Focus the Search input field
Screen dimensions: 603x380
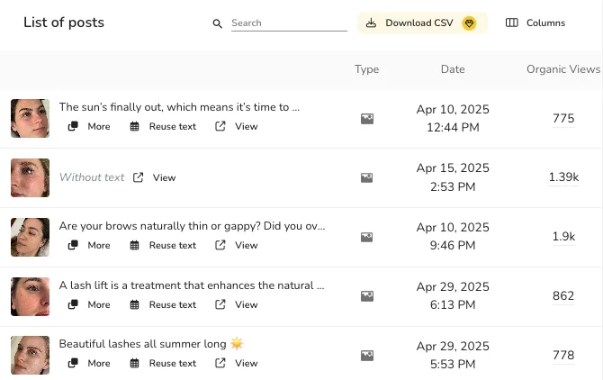click(288, 23)
